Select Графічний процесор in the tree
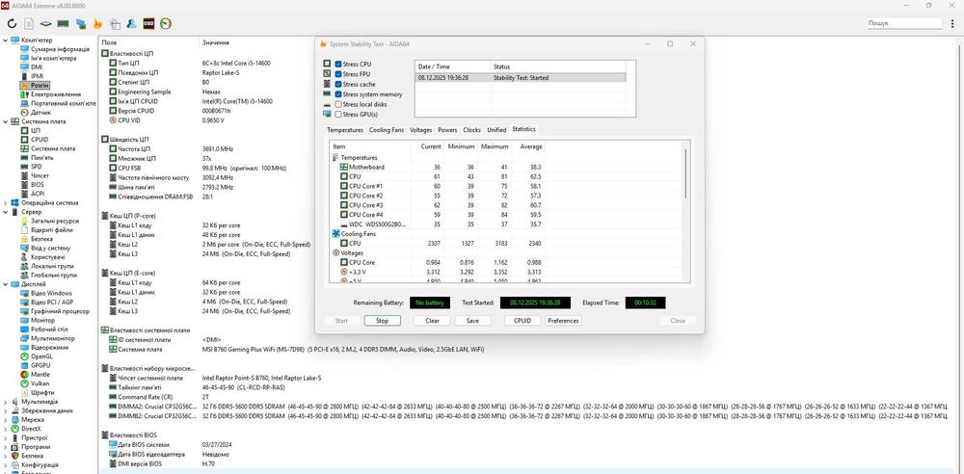This screenshot has width=964, height=474. 60,311
